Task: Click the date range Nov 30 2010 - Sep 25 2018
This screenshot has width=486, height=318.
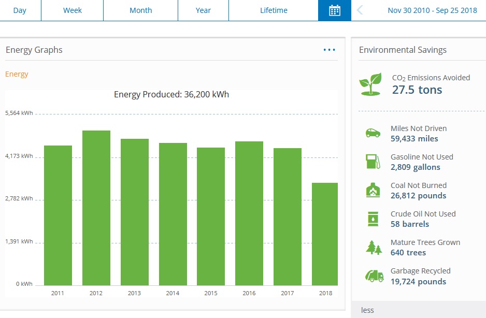Action: pyautogui.click(x=433, y=10)
